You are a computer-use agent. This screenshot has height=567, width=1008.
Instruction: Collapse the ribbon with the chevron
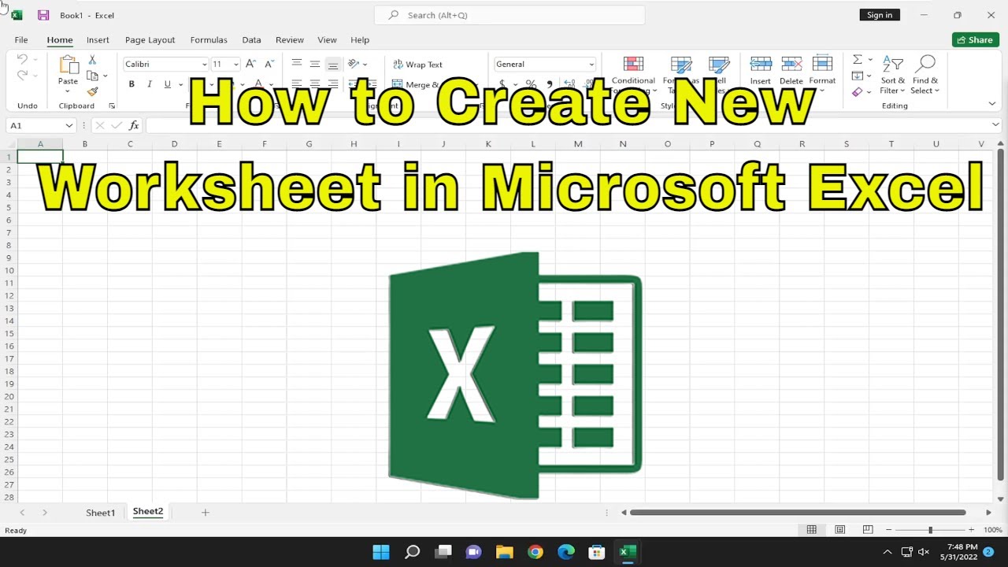click(992, 104)
